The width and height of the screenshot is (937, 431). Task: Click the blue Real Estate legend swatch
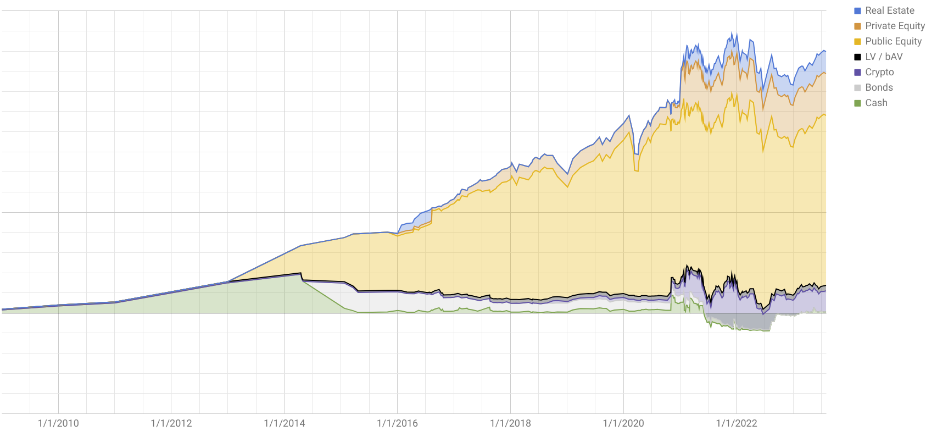857,10
